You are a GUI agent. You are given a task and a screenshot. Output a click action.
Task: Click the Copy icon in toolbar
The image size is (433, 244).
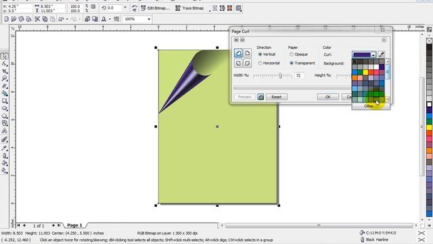45,19
